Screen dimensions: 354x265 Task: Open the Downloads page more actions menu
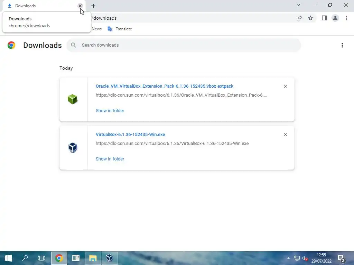(x=342, y=45)
